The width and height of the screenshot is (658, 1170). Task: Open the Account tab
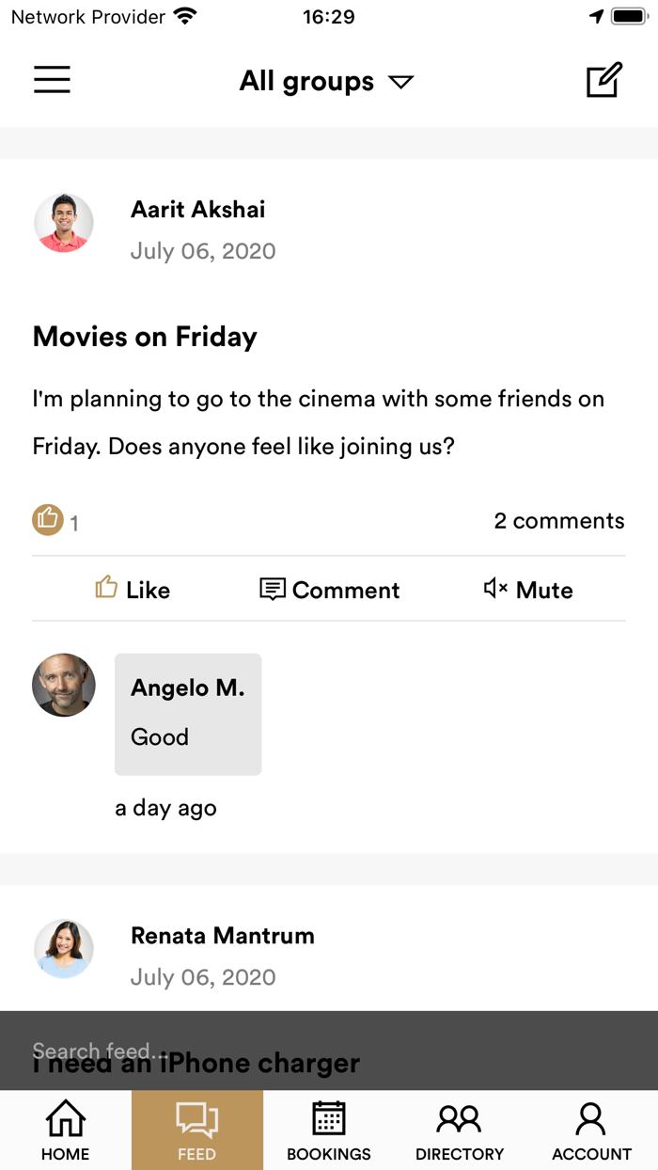[591, 1130]
